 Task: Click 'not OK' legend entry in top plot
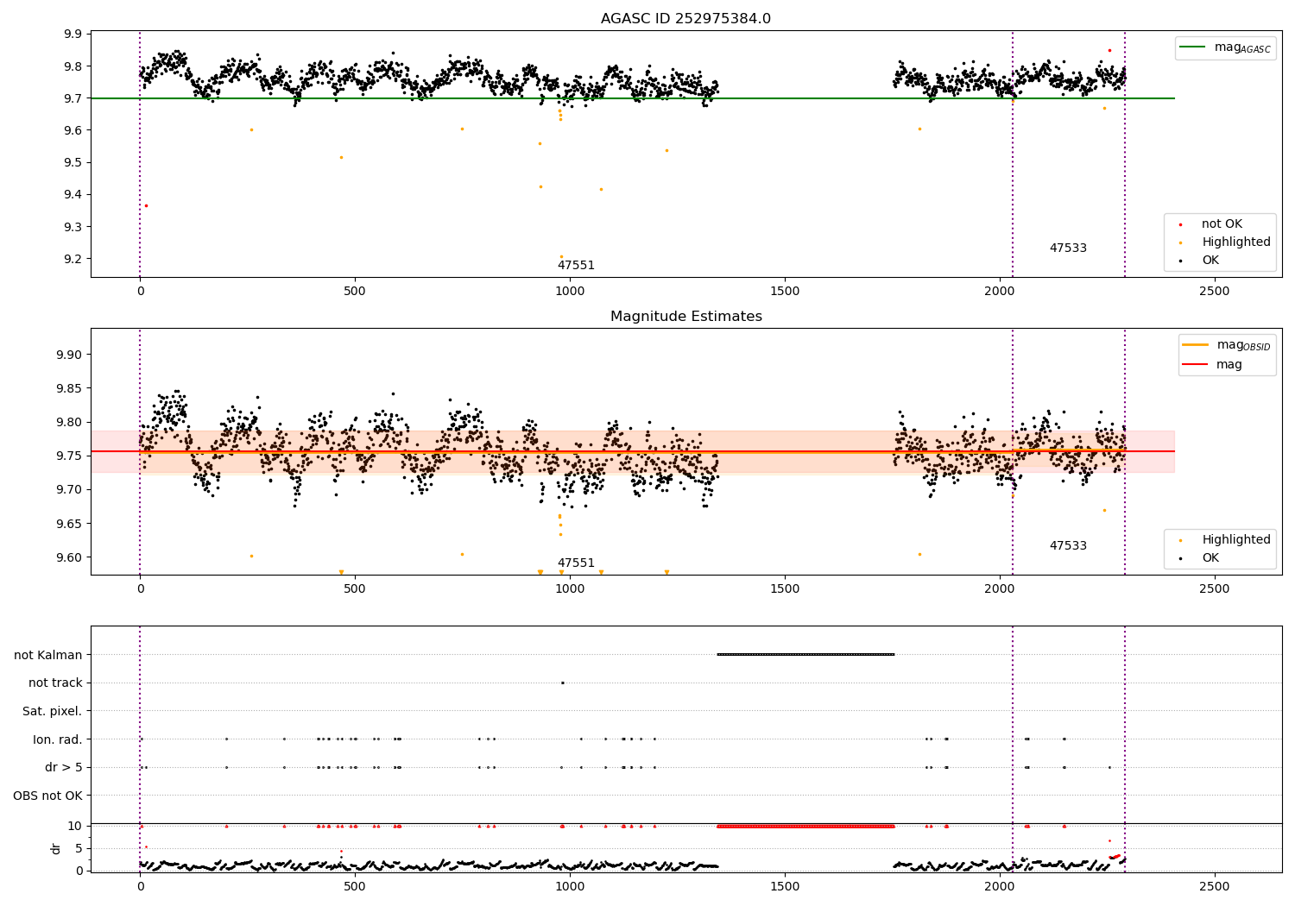(x=1220, y=224)
